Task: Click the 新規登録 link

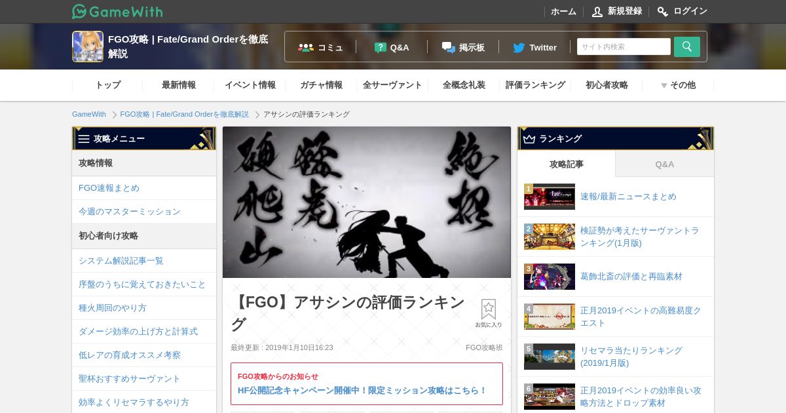Action: [625, 11]
